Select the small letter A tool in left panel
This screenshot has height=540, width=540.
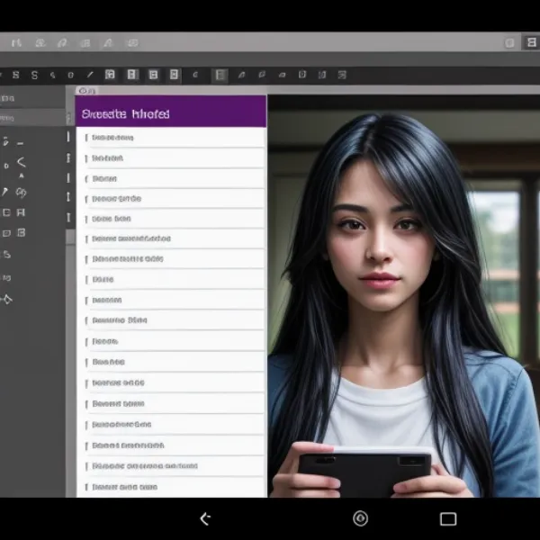22,176
